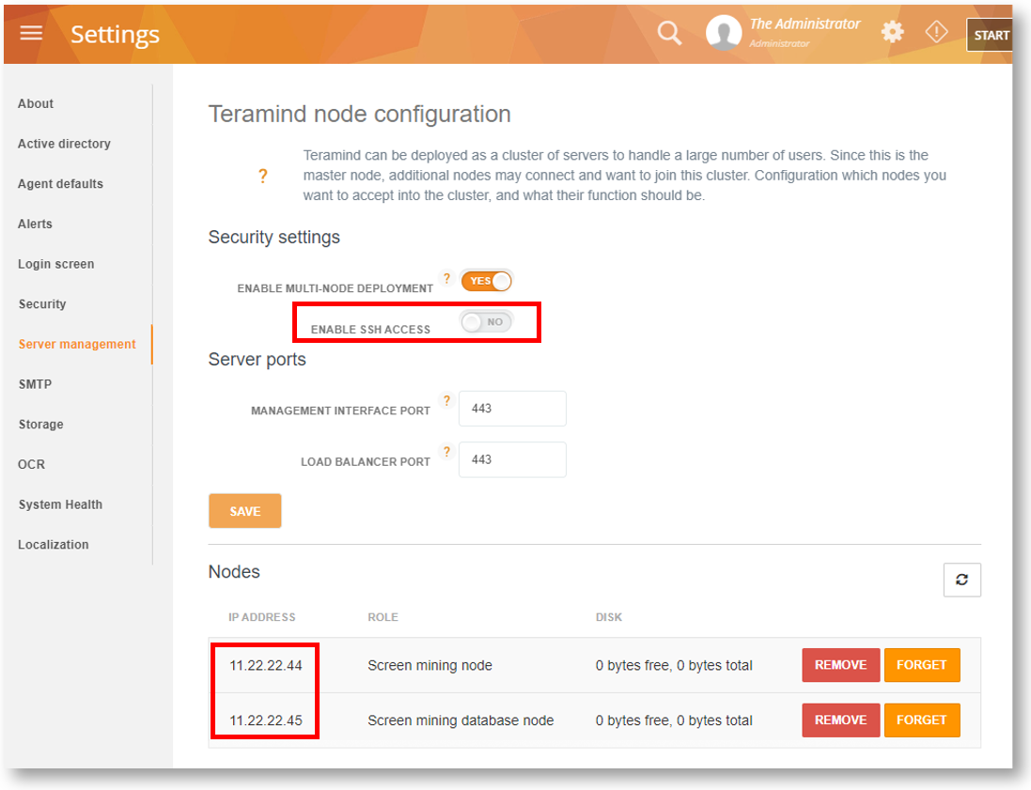1031x790 pixels.
Task: Edit the Management Interface Port field
Action: click(x=512, y=409)
